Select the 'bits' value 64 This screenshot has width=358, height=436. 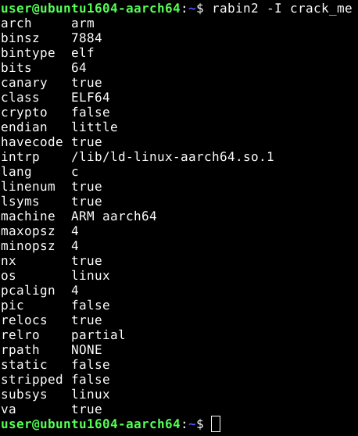coord(79,67)
